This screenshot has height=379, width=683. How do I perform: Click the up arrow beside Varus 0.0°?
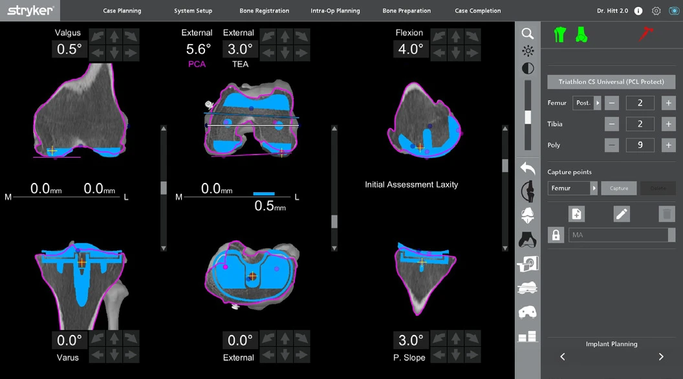tap(114, 338)
